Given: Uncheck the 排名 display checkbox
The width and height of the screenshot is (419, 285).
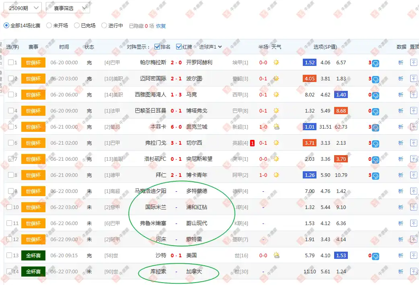Looking at the screenshot, I should coord(157,47).
